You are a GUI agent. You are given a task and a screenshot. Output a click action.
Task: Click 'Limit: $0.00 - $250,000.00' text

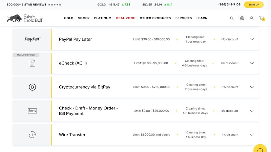pos(151,87)
